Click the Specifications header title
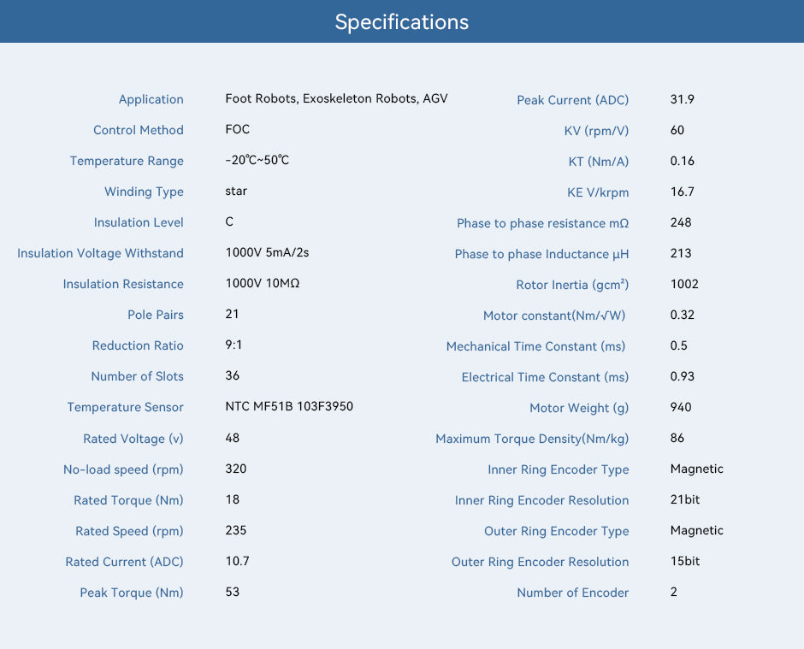 tap(401, 22)
